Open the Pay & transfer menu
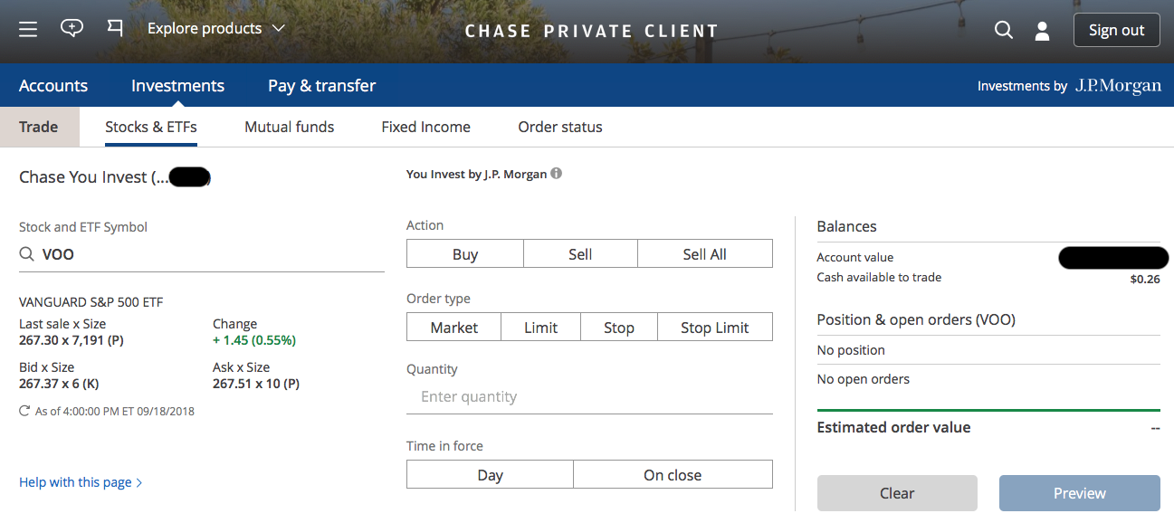Screen dimensions: 1174x523 pos(321,86)
